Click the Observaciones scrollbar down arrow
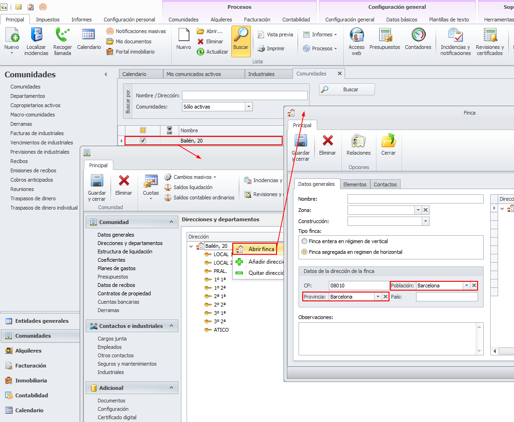 pos(479,350)
